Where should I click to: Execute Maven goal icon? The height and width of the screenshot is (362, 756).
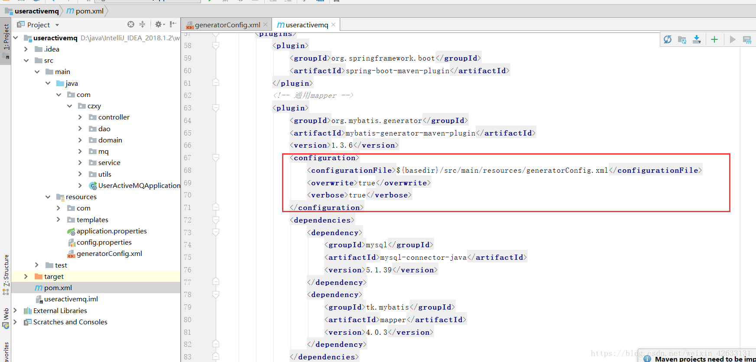pyautogui.click(x=747, y=40)
